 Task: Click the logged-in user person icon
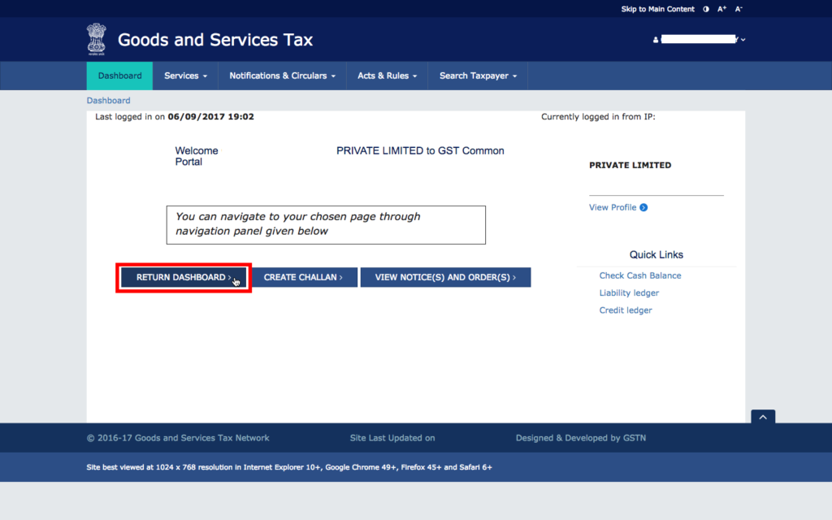coord(655,39)
